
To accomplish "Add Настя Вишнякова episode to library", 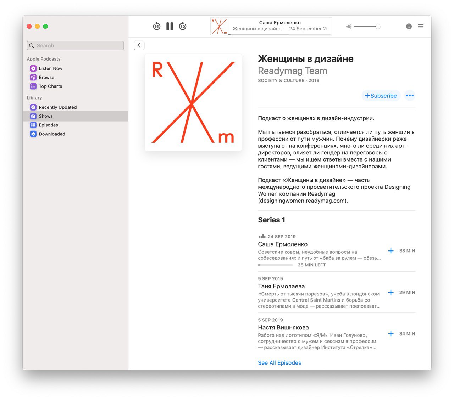I will point(391,334).
